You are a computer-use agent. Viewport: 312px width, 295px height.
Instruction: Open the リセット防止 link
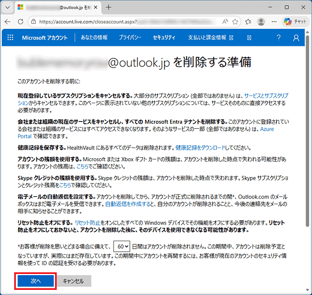[87, 222]
